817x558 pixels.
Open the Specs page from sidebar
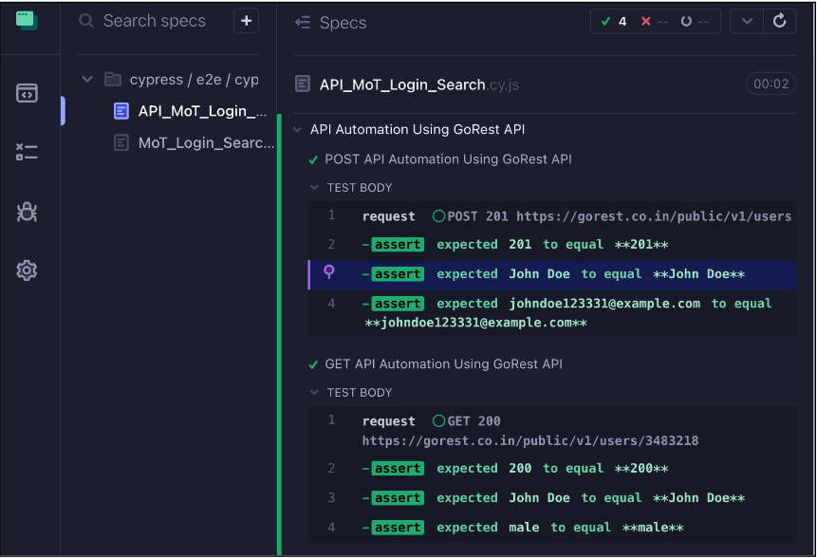click(x=27, y=93)
